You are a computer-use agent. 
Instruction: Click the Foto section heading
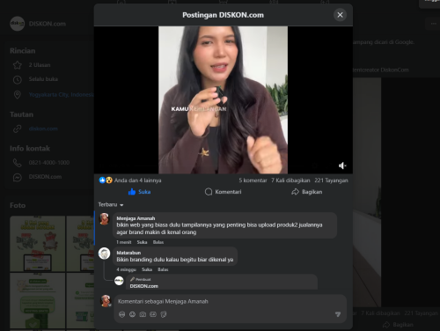tap(18, 205)
